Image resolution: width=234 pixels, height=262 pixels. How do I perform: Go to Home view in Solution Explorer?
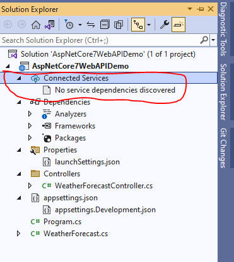click(36, 25)
